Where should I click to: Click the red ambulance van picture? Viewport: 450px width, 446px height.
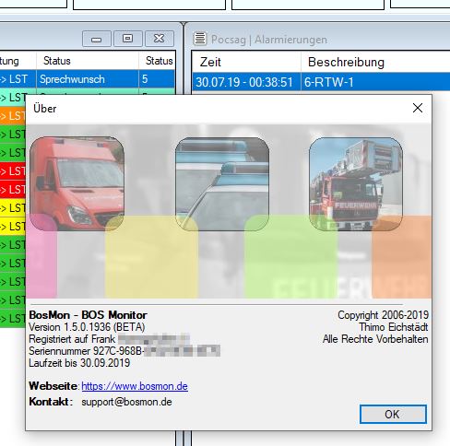click(77, 183)
